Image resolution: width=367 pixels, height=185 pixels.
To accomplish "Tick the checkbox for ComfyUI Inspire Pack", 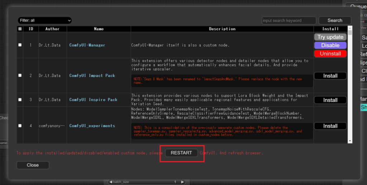I will click(x=20, y=100).
